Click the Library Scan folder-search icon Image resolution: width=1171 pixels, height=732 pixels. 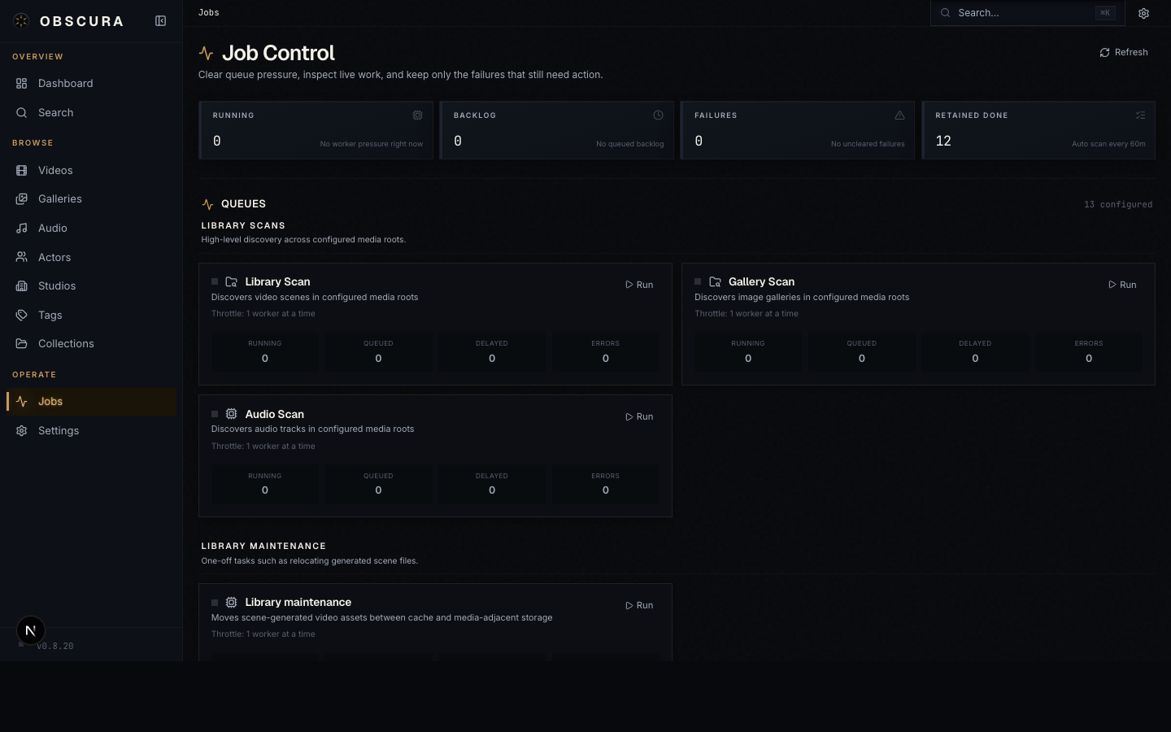tap(231, 281)
